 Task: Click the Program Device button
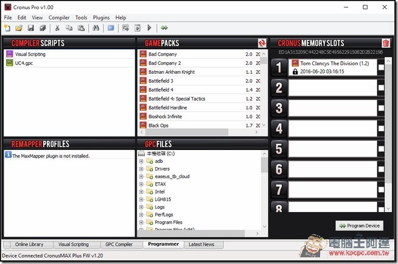tap(360, 226)
